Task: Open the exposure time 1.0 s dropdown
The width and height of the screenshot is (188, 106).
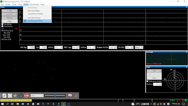Action: point(37,96)
